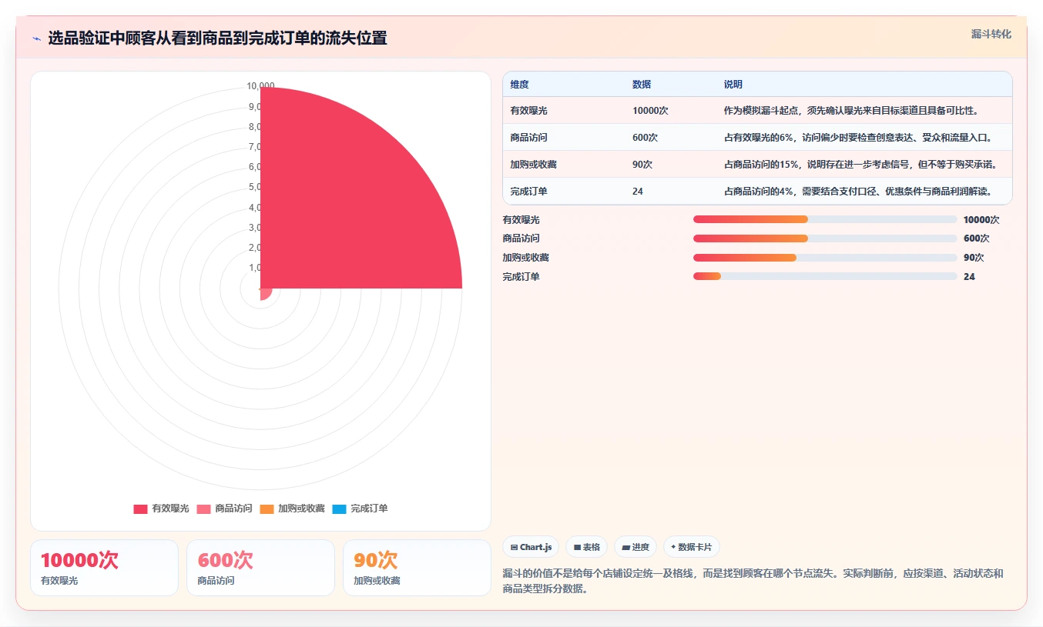Click the 完成订单 progress bar

click(x=825, y=277)
